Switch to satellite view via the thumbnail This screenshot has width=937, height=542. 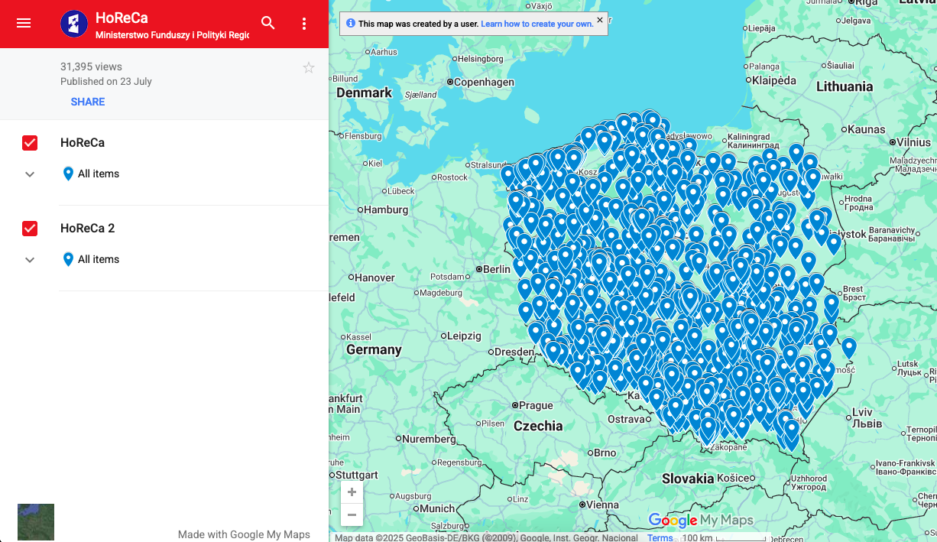tap(36, 522)
